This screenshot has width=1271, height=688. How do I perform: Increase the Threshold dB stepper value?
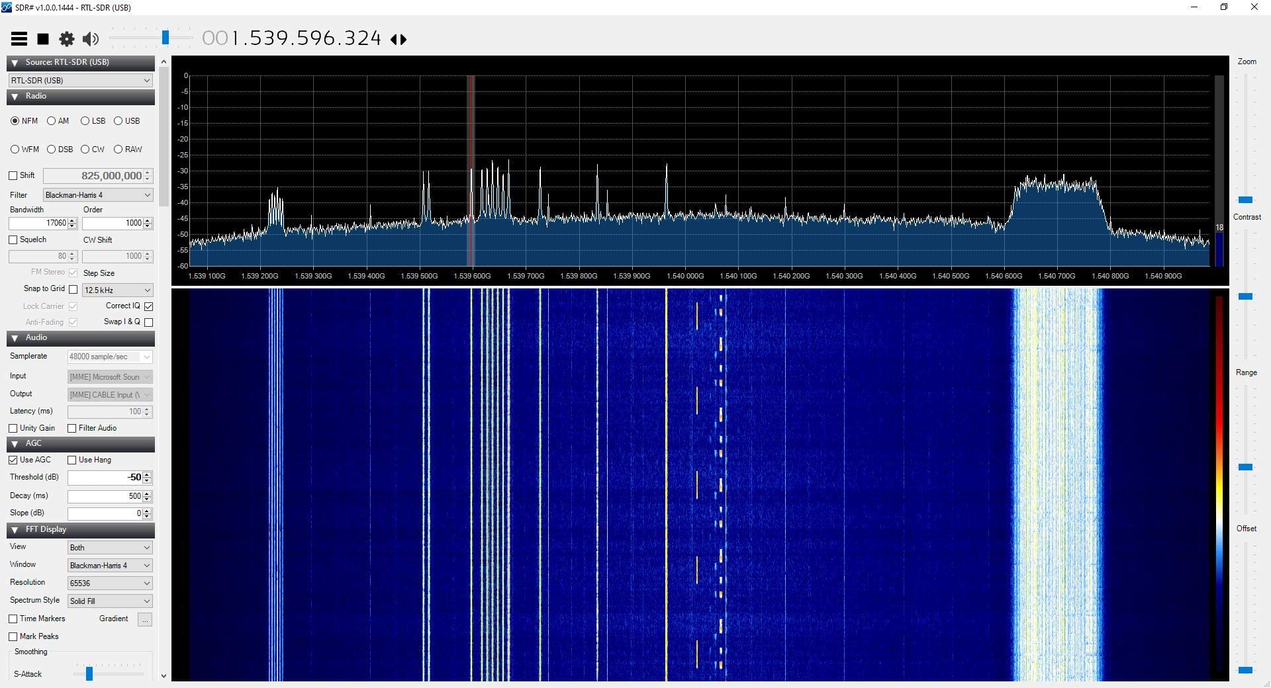148,474
